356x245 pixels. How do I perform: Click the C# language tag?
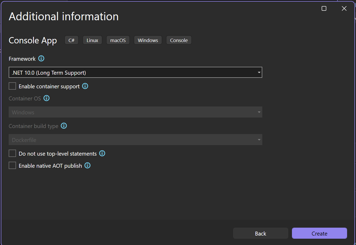(71, 40)
